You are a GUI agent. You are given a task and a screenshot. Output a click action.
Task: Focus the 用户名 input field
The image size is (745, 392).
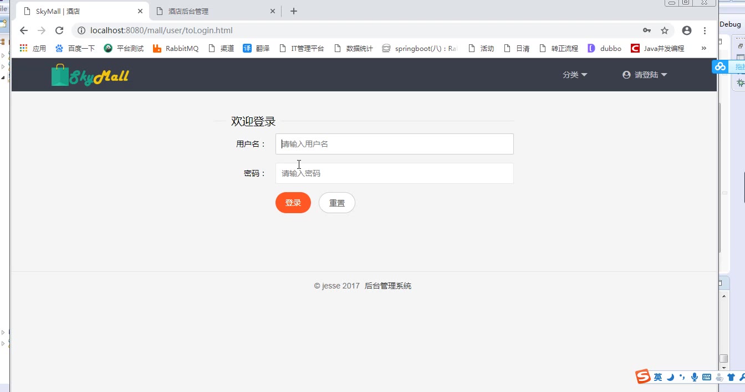tap(394, 144)
